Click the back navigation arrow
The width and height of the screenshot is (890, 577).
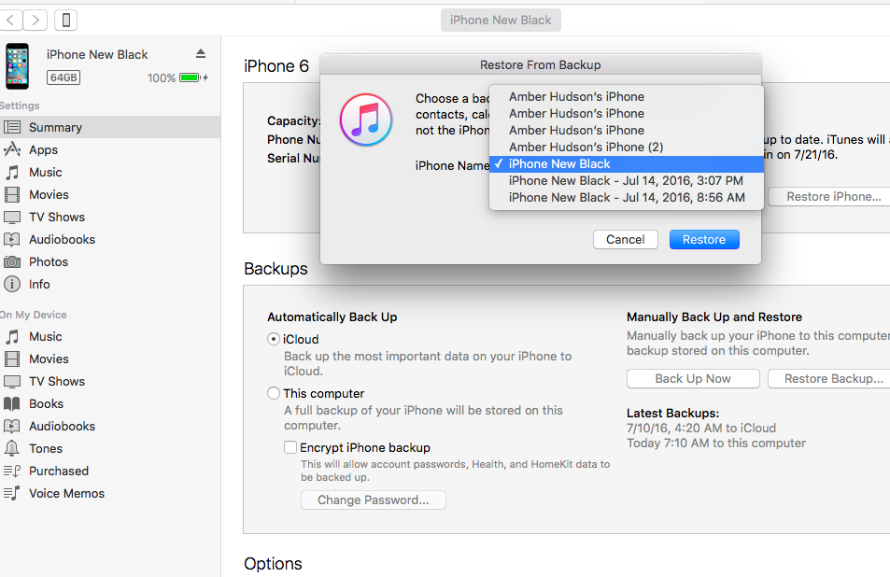(10, 21)
